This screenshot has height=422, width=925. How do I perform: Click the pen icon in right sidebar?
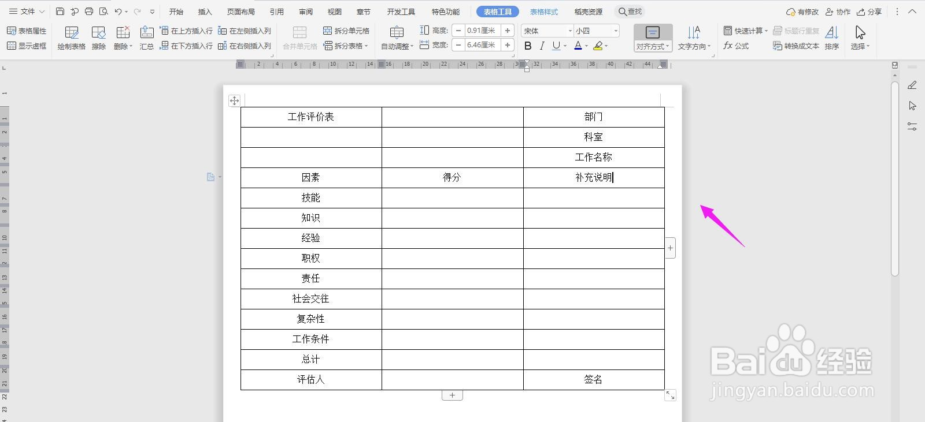pos(912,85)
